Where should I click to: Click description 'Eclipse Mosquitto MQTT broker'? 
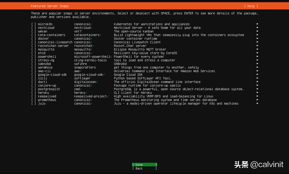(140, 49)
